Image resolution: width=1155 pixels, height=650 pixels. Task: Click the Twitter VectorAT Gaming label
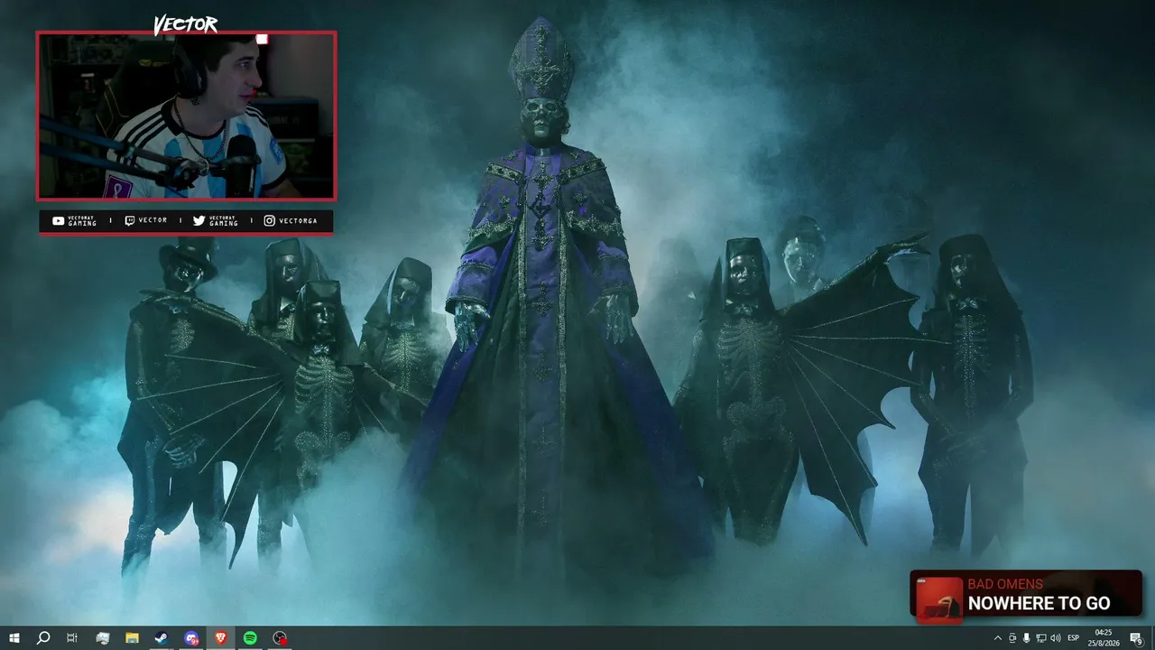point(217,220)
